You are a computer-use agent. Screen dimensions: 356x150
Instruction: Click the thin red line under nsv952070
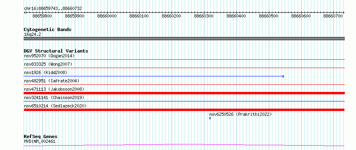tap(184, 59)
